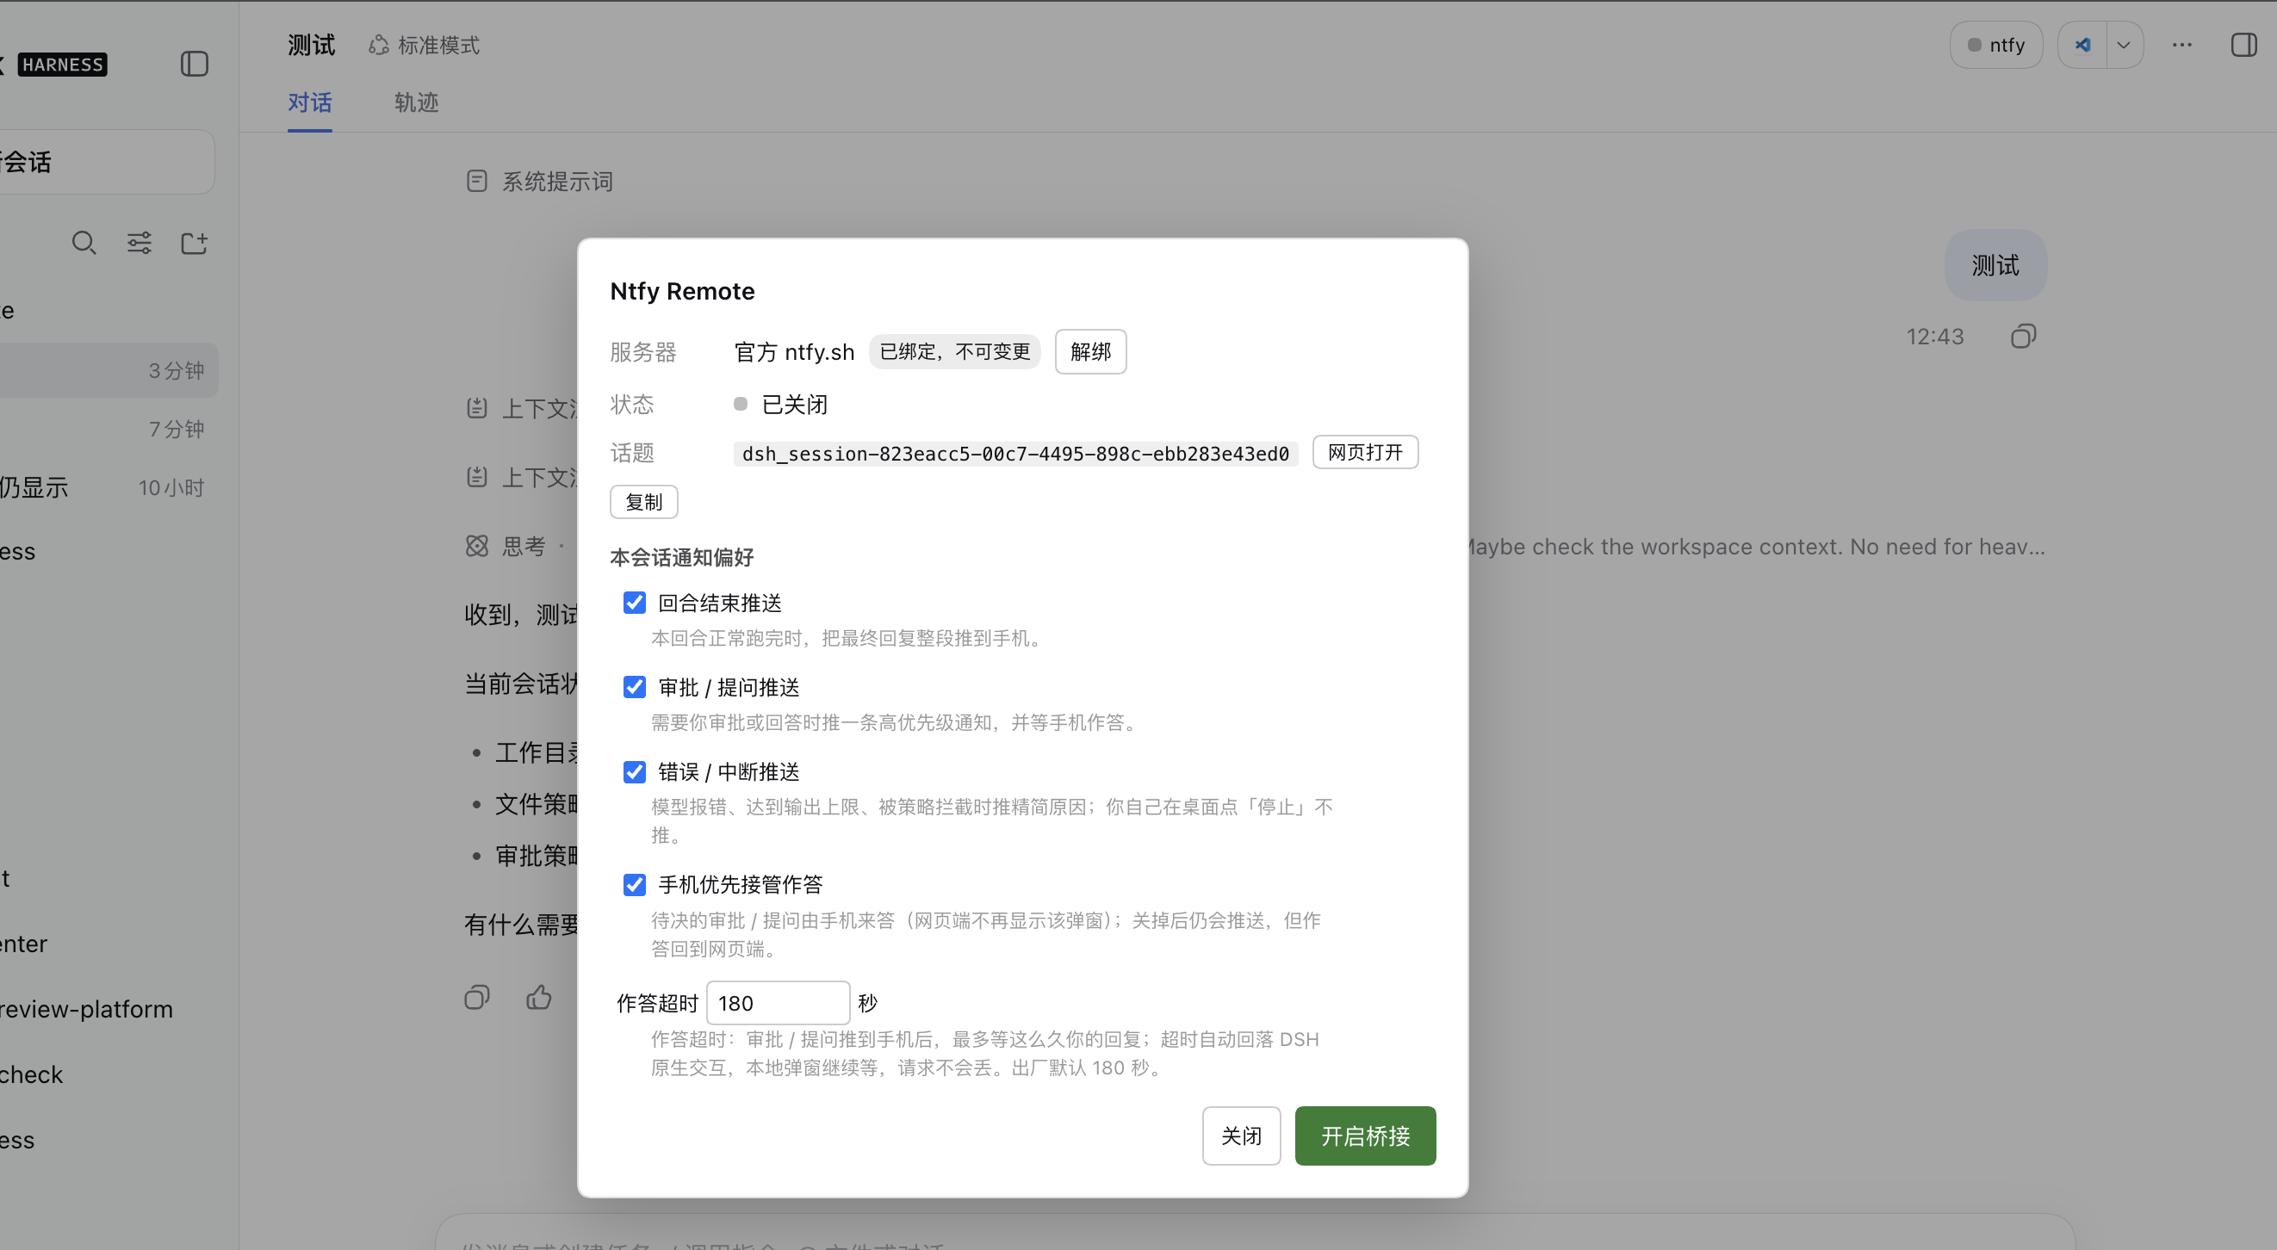2277x1250 pixels.
Task: Switch to the 轨迹 tab
Action: [x=416, y=102]
